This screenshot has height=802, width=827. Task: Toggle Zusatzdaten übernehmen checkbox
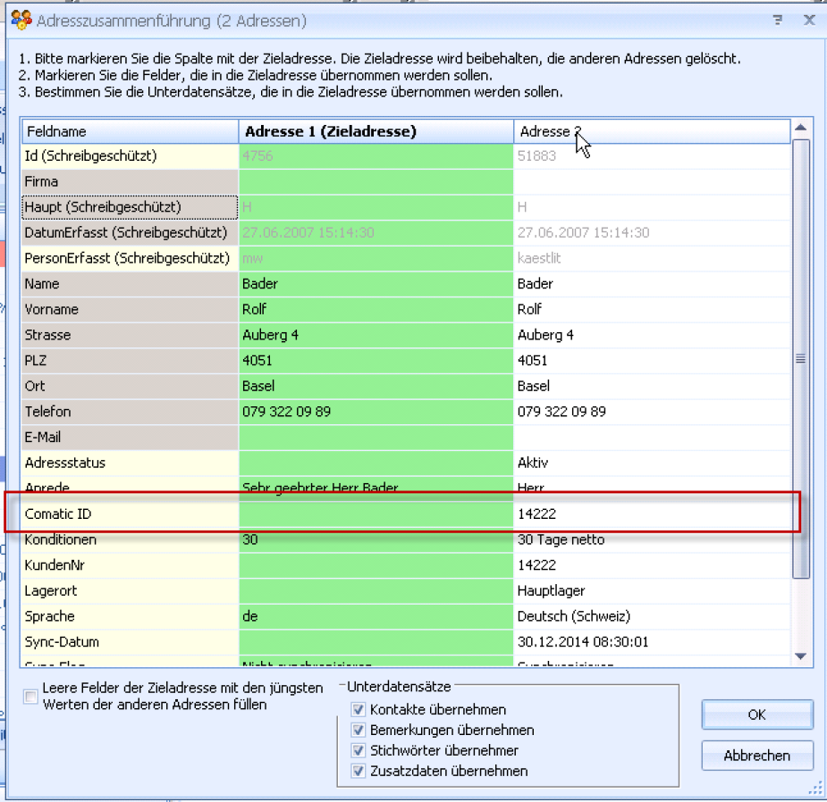tap(359, 771)
